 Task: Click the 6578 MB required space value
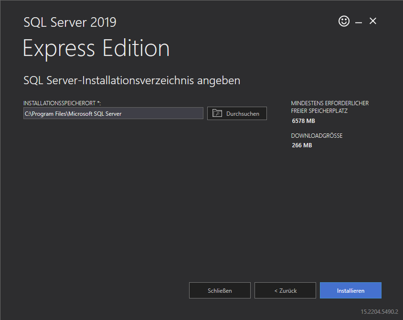[303, 121]
